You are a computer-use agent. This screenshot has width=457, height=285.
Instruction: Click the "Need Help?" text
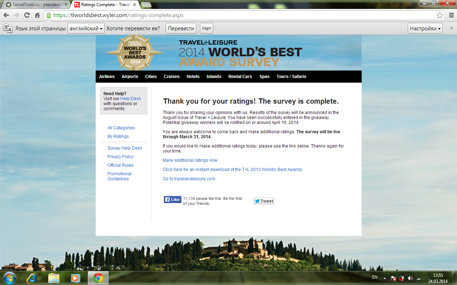pyautogui.click(x=115, y=94)
